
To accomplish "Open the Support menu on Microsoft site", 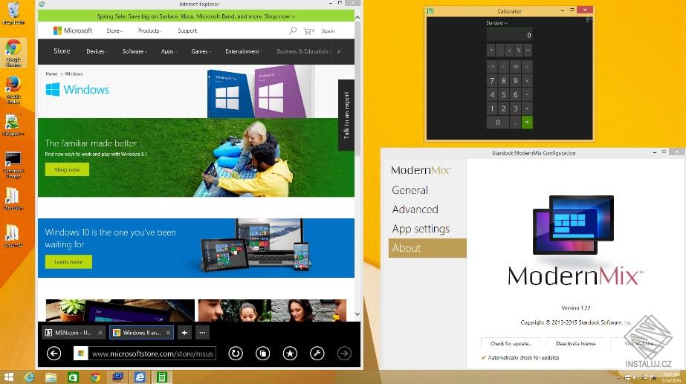I will (x=187, y=30).
